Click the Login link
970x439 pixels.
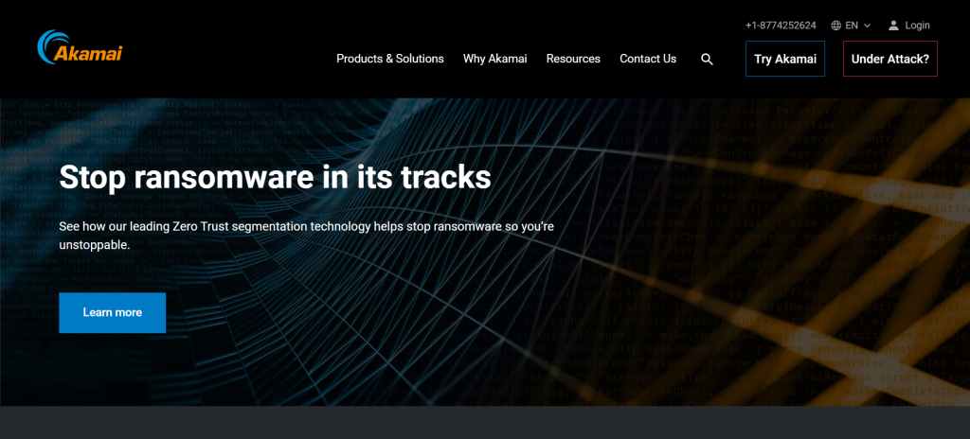(x=917, y=26)
